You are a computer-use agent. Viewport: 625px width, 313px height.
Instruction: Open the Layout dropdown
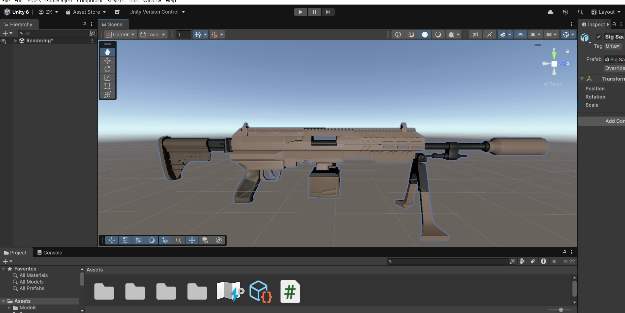pos(606,12)
